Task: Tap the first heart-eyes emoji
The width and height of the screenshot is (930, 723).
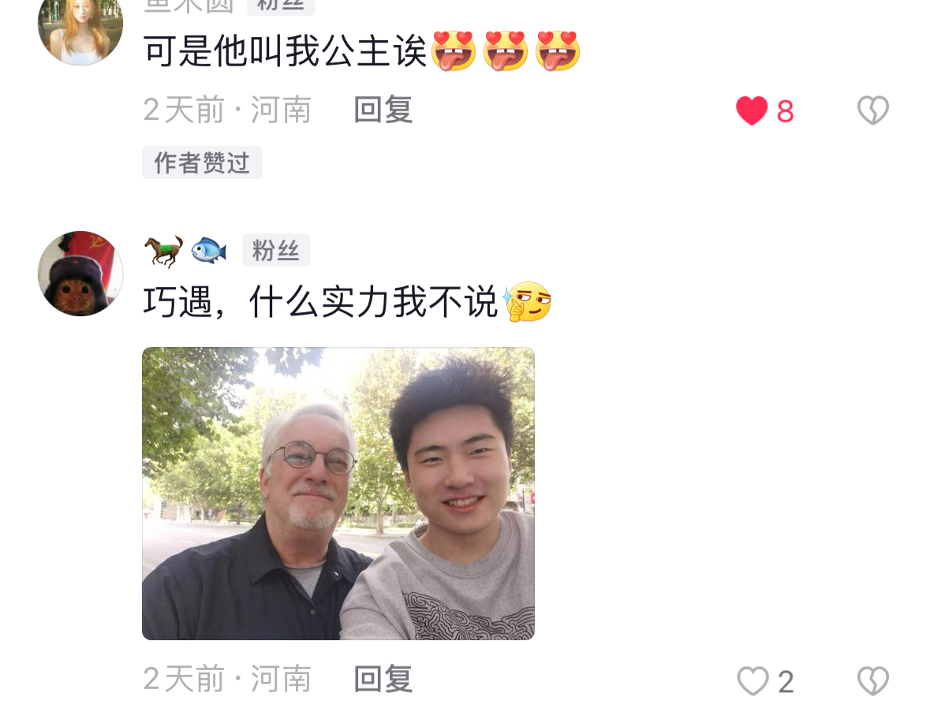Action: tap(454, 50)
